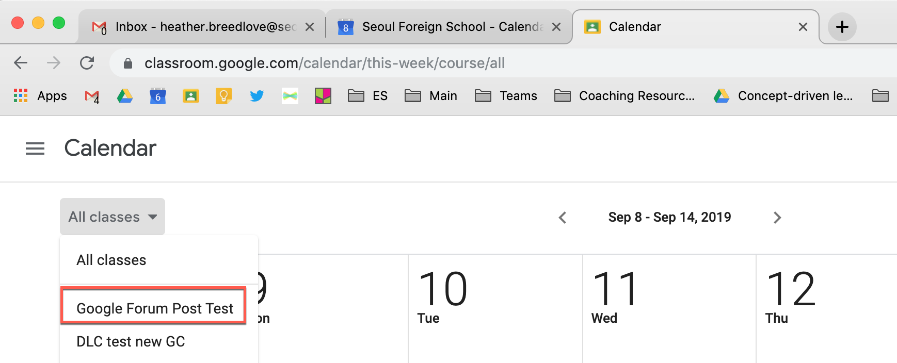The width and height of the screenshot is (897, 363).
Task: Reload the current page
Action: pos(87,63)
